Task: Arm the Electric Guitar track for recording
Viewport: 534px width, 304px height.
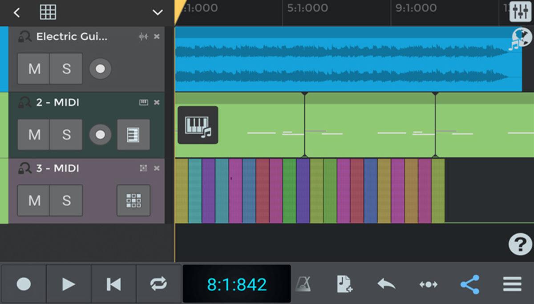Action: tap(100, 68)
